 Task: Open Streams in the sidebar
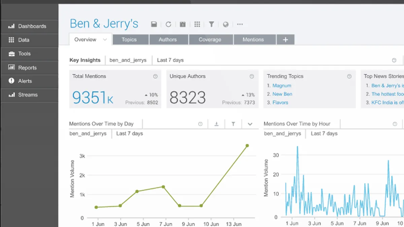[29, 95]
